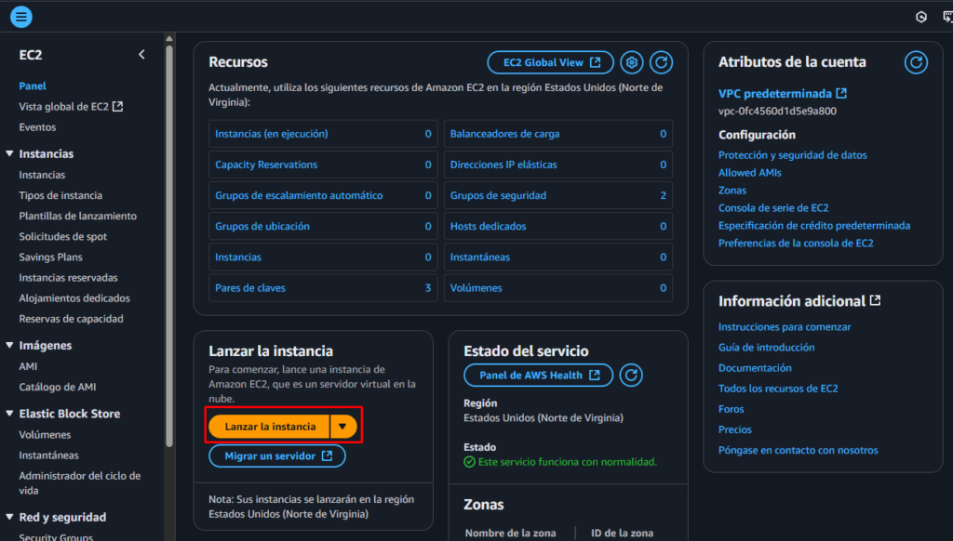Click Migrar un servidor button

(277, 456)
